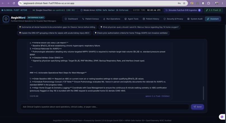Click the 2:02:55 AM message timestamp
Screen dimensions: 226x123
[34, 96]
